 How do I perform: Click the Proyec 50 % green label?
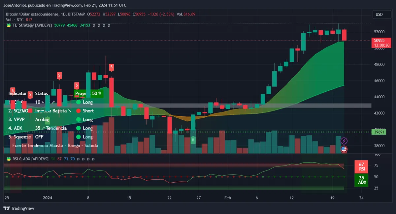point(88,94)
